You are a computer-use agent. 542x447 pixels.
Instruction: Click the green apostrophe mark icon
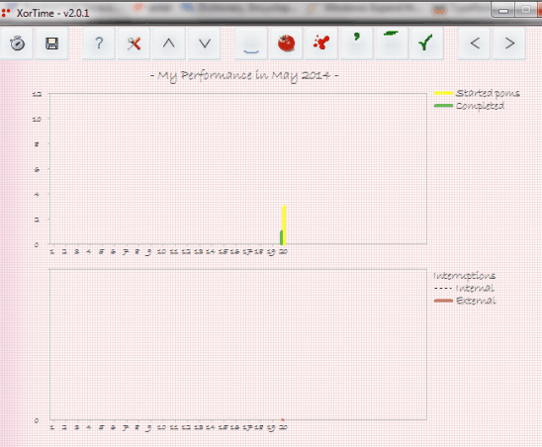tap(356, 44)
